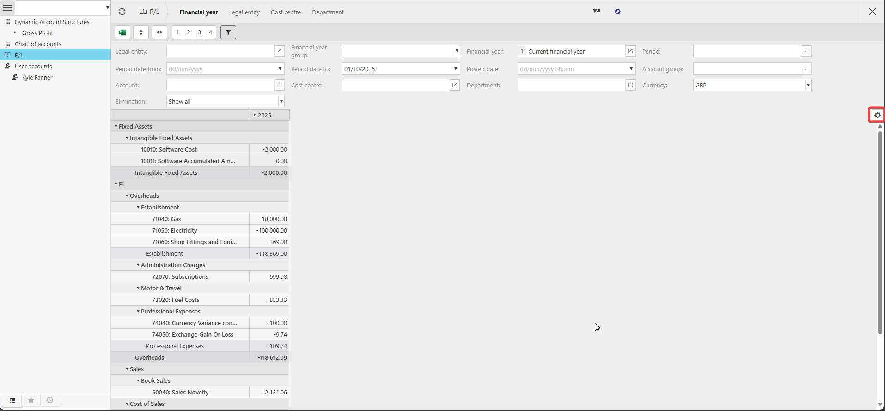Switch to Cost centre tab
Screen dimensions: 885x411
(286, 12)
